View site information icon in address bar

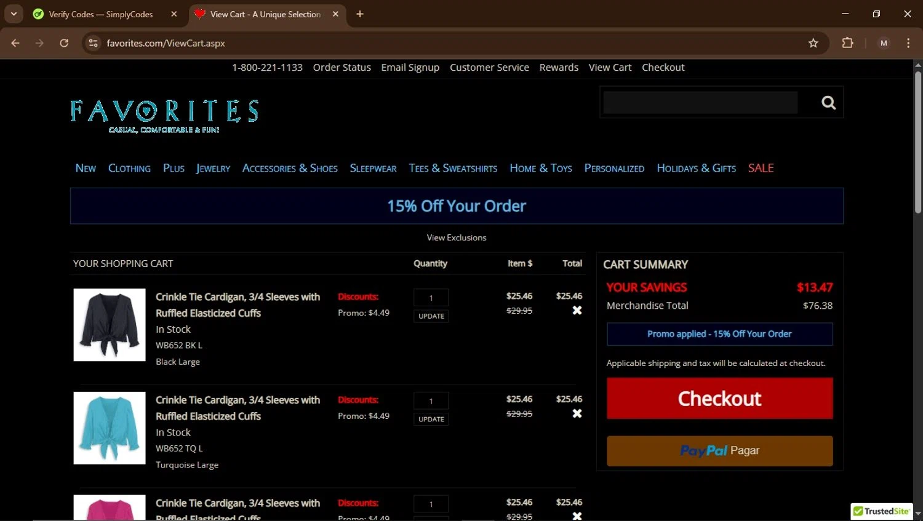click(93, 43)
